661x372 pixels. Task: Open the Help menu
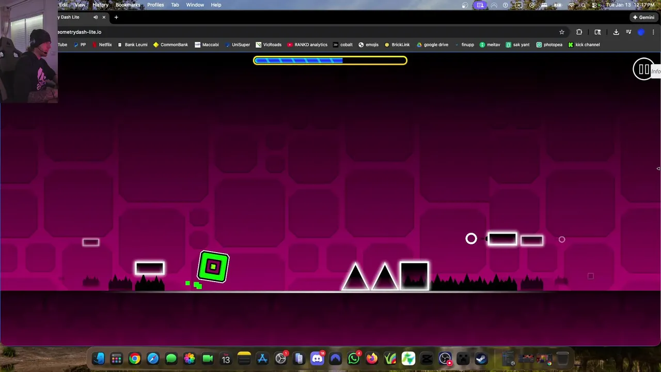[216, 5]
